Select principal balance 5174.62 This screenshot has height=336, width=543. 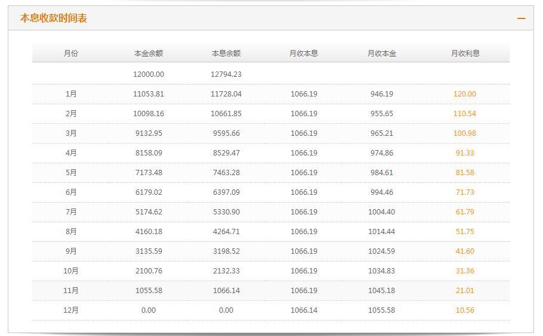pyautogui.click(x=149, y=212)
